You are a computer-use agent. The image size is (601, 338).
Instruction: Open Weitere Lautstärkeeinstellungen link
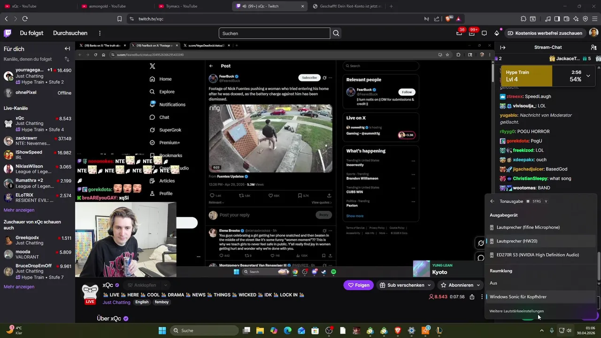[516, 311]
